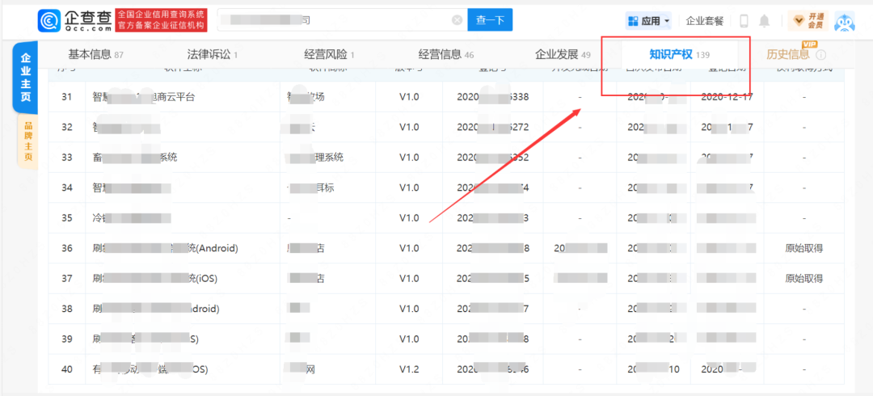
Task: Open the 历史信息 VIP tab
Action: (x=788, y=55)
